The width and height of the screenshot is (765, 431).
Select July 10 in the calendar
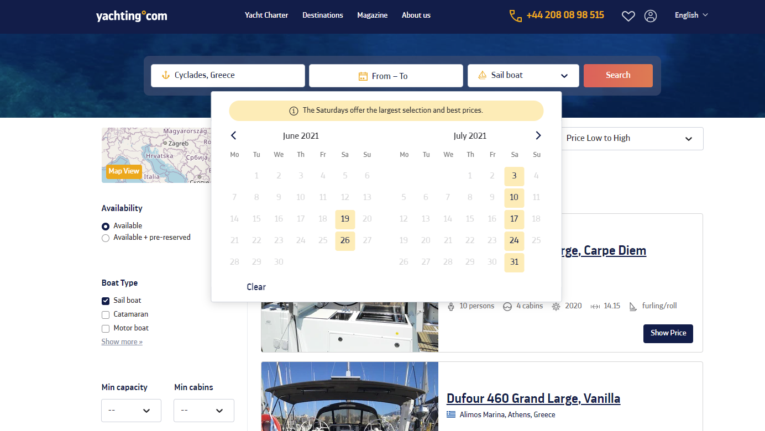point(514,197)
